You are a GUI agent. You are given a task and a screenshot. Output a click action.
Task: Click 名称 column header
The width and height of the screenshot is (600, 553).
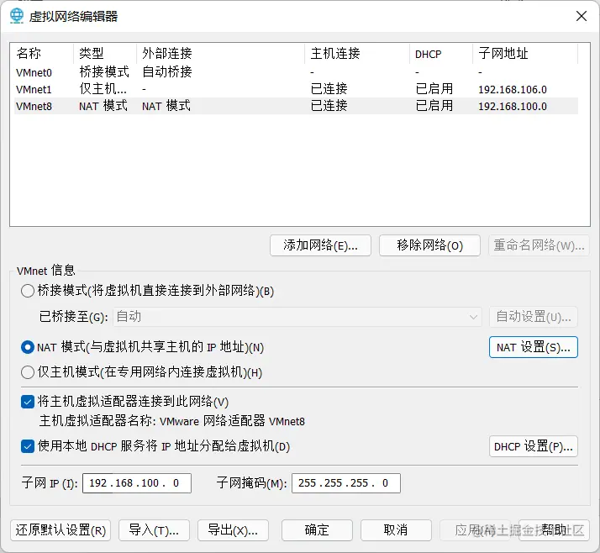42,54
